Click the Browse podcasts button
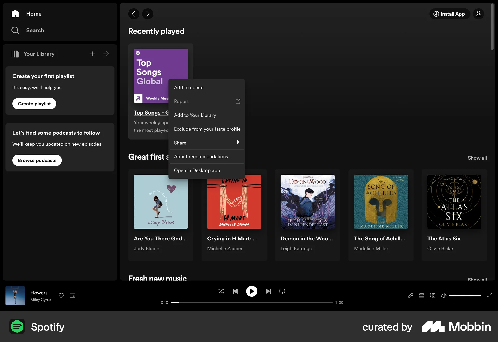This screenshot has width=498, height=342. pos(37,160)
